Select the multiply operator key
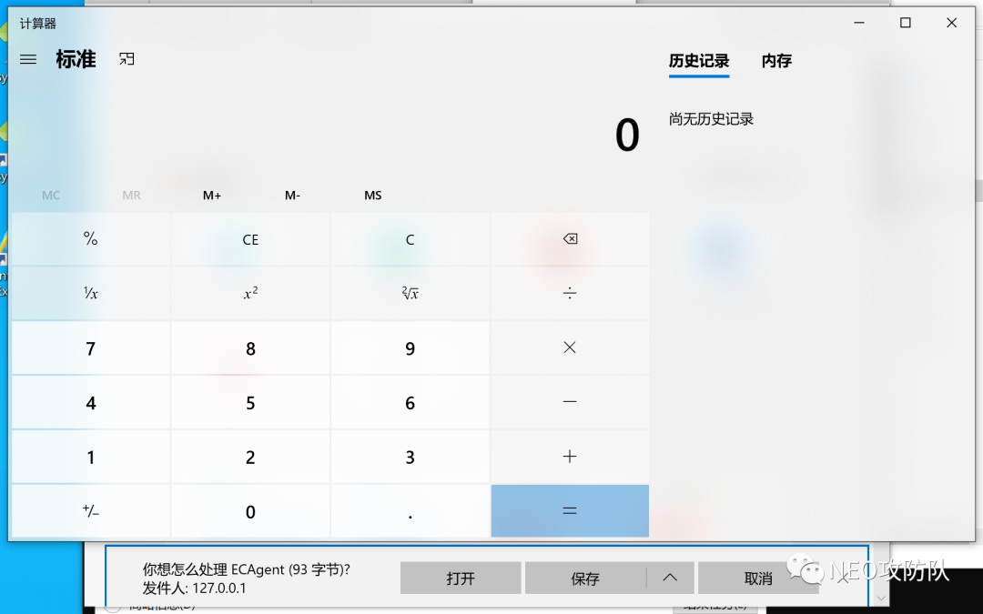 pyautogui.click(x=570, y=347)
